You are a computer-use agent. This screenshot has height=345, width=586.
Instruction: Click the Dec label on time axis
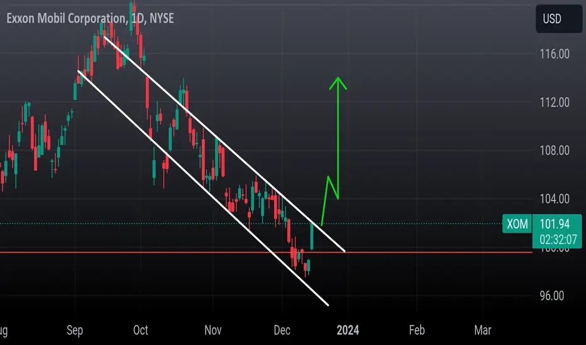(x=282, y=330)
